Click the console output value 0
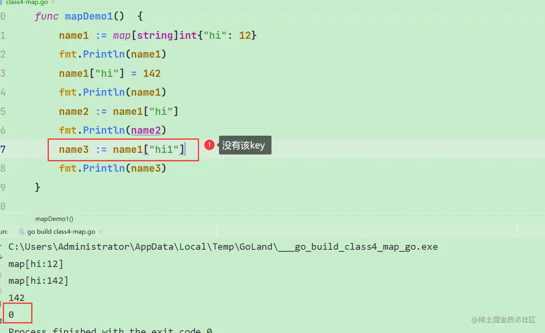Viewport: 545px width, 333px height. pyautogui.click(x=11, y=315)
